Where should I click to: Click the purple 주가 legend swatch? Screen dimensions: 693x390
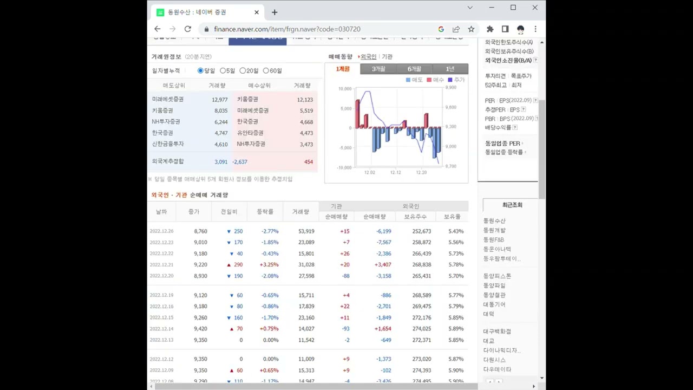point(450,80)
